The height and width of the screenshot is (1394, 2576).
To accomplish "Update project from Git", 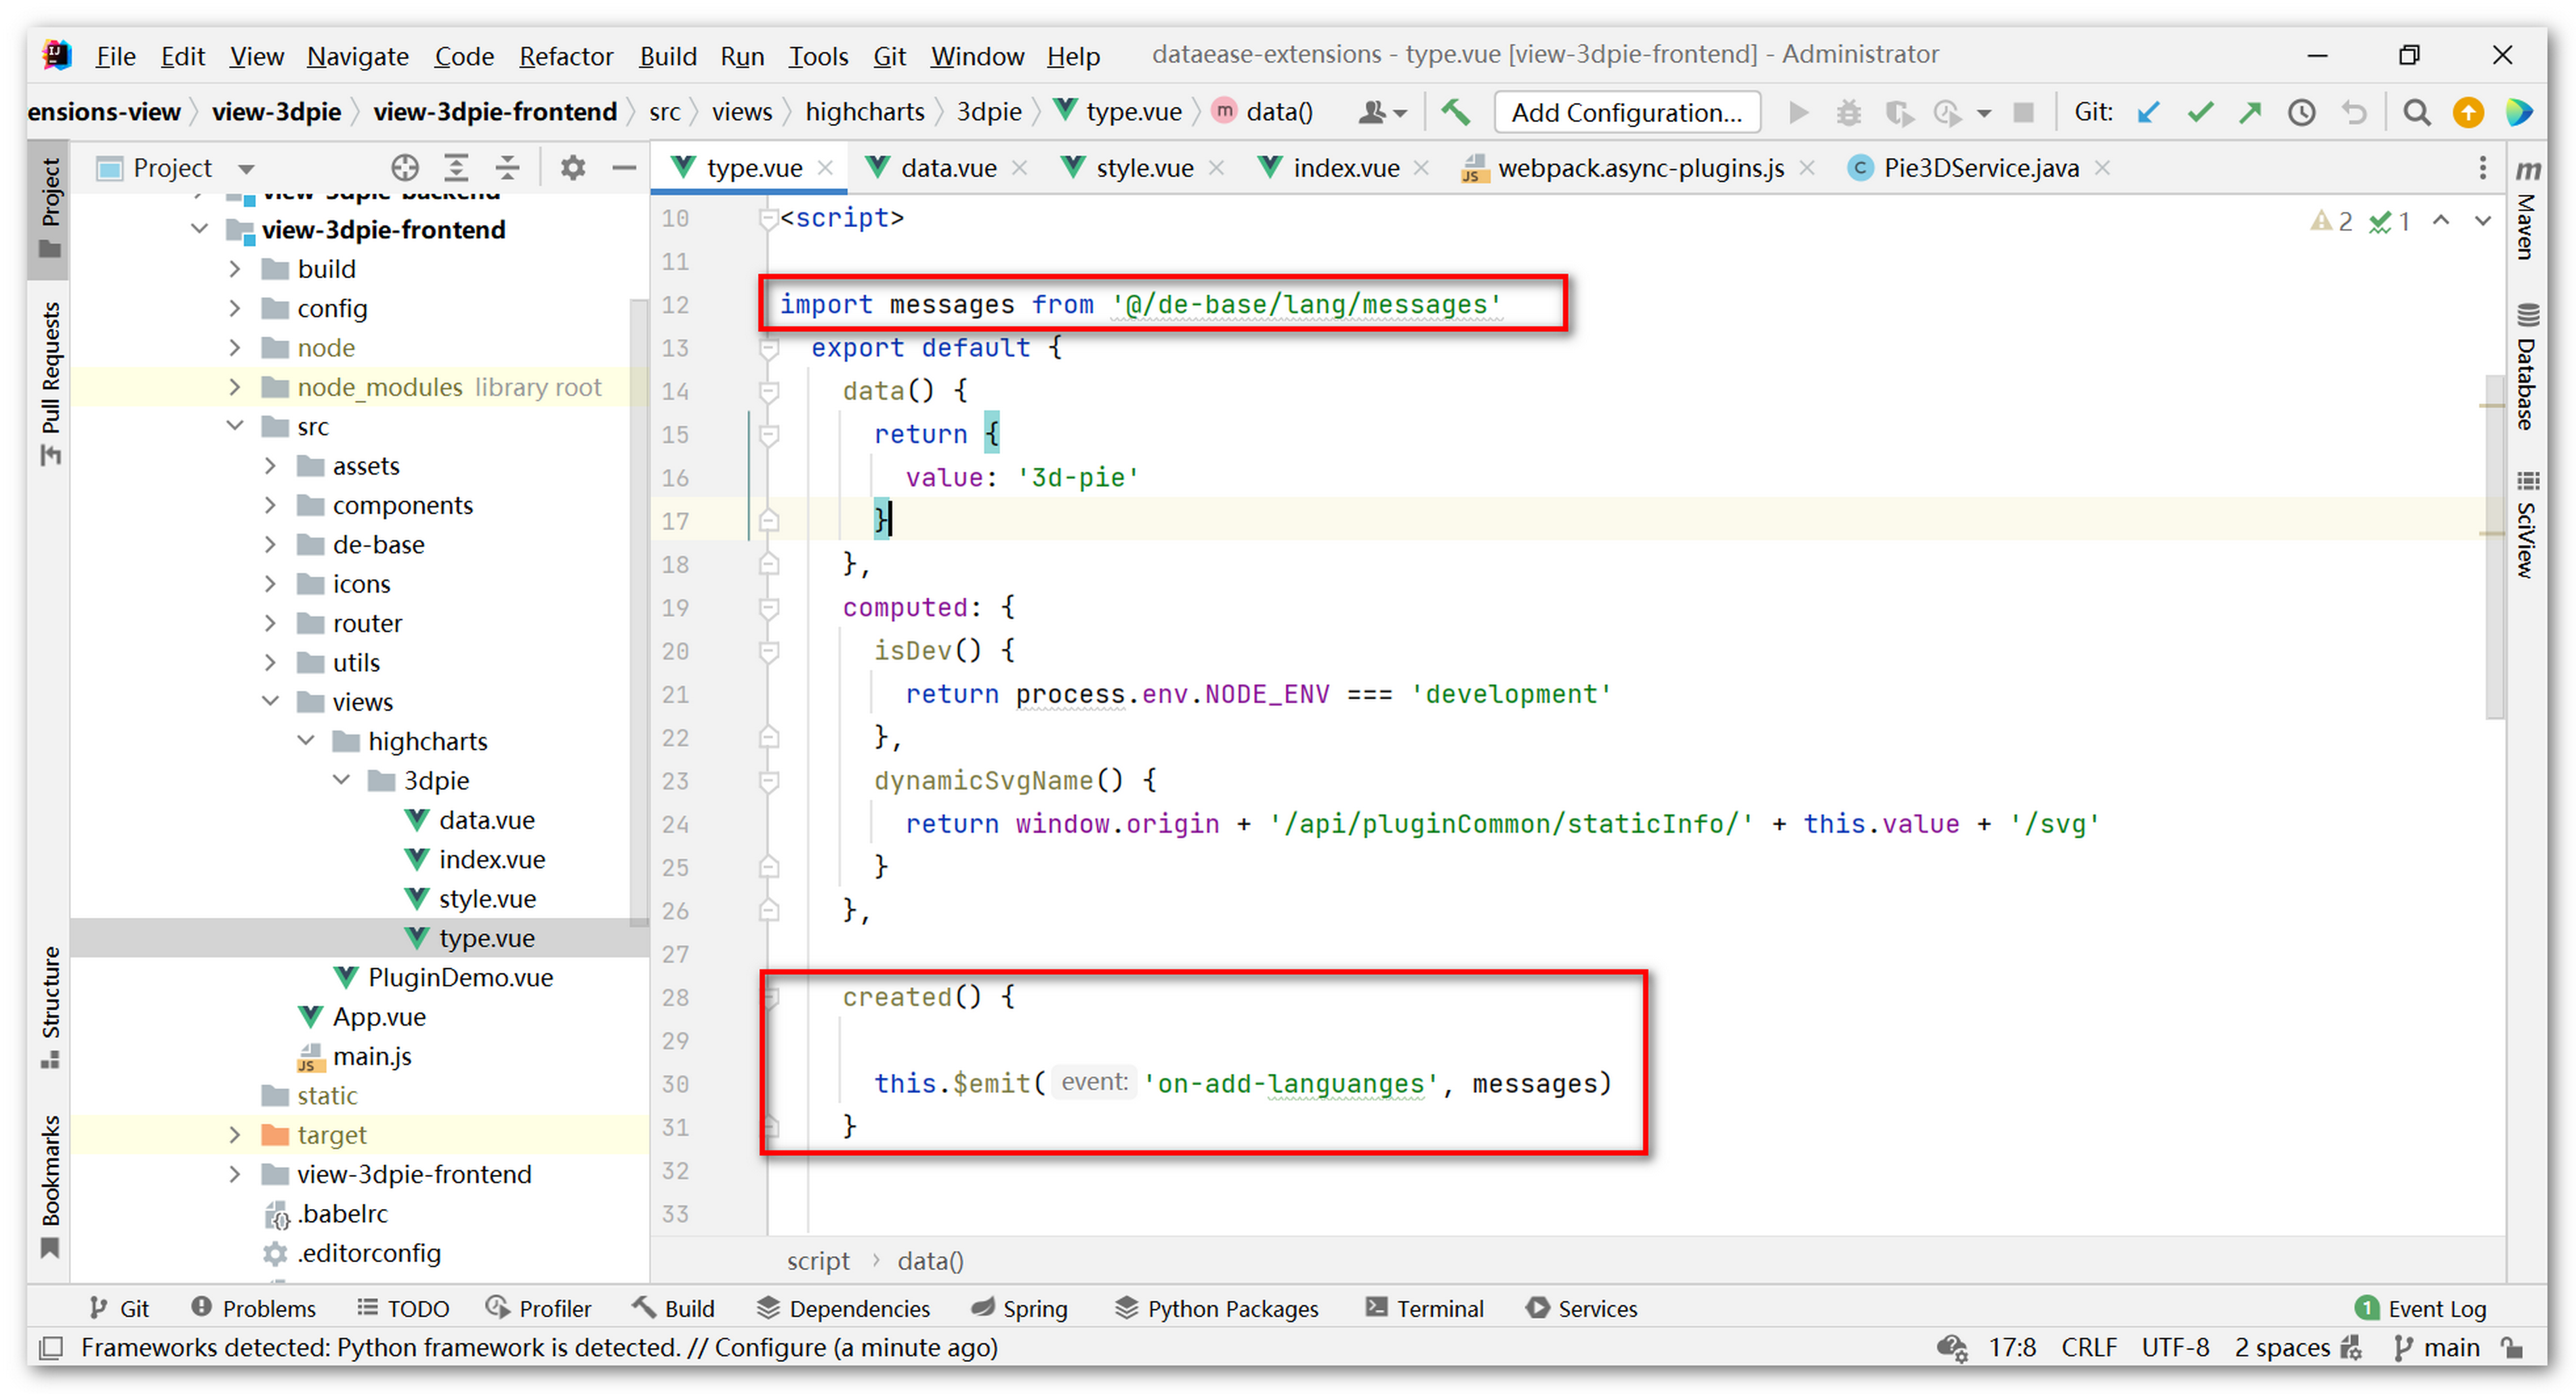I will (x=2147, y=112).
